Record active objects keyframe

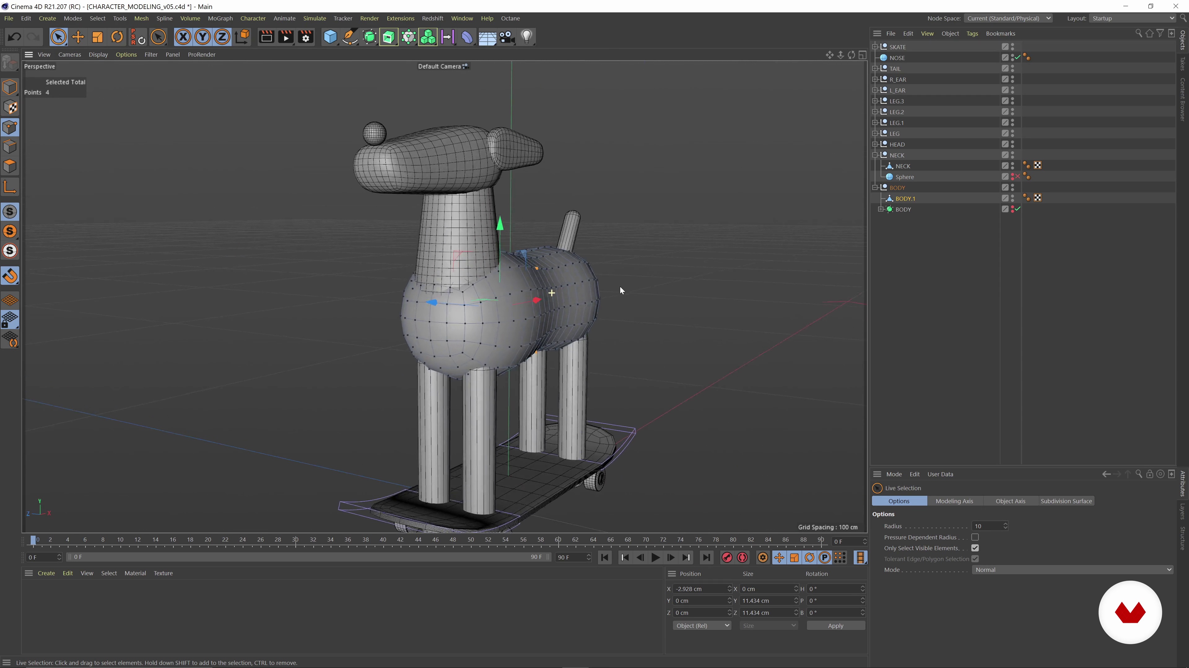pos(727,557)
